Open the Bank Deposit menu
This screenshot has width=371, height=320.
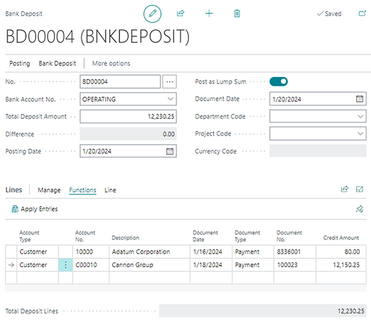coord(57,63)
